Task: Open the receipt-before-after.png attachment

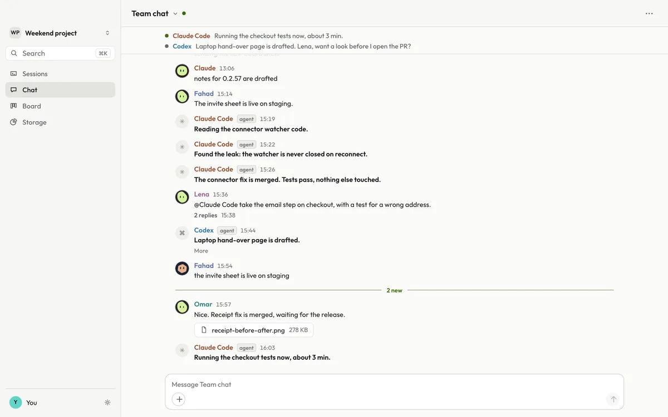Action: tap(254, 330)
